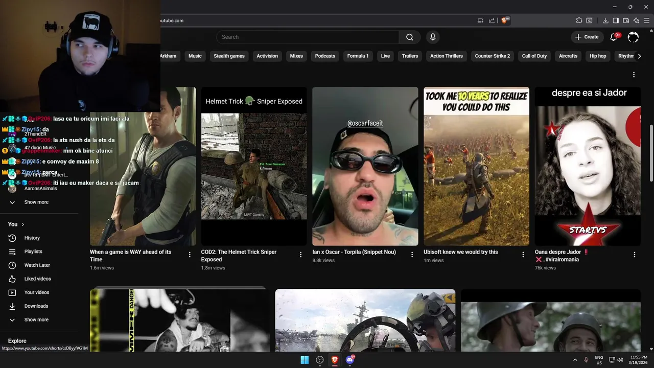The height and width of the screenshot is (368, 654).
Task: Open 'COD2: The Helmet Trick Sniper Exposed' thumbnail
Action: click(x=254, y=167)
